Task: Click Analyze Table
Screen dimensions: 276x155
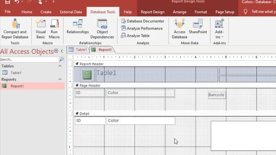Action: point(135,36)
